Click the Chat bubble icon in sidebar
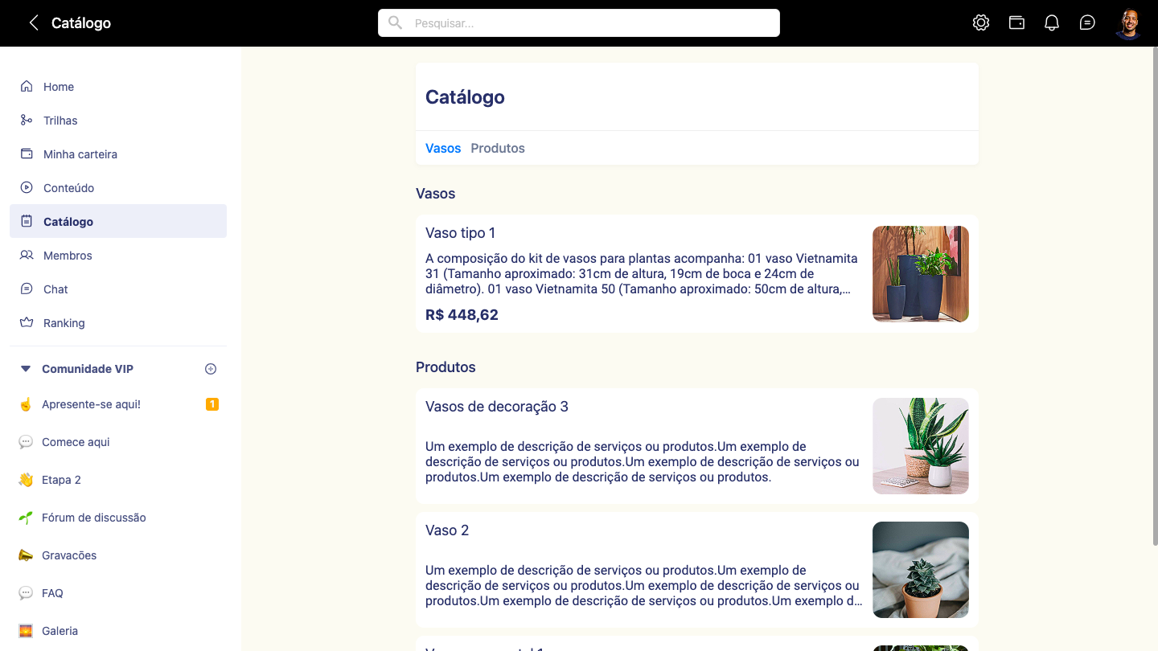The height and width of the screenshot is (651, 1158). click(x=27, y=289)
